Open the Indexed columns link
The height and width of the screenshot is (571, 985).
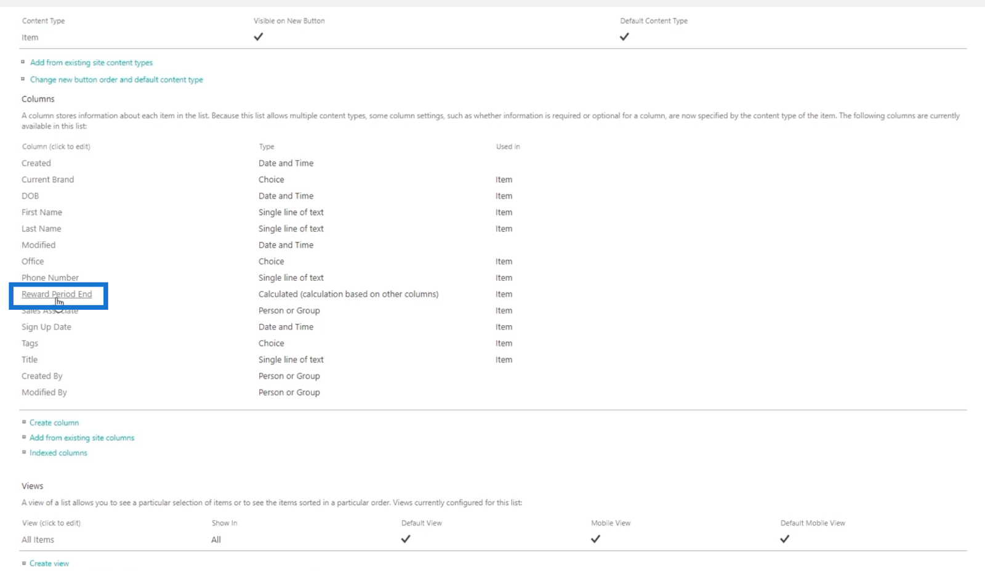pyautogui.click(x=58, y=453)
